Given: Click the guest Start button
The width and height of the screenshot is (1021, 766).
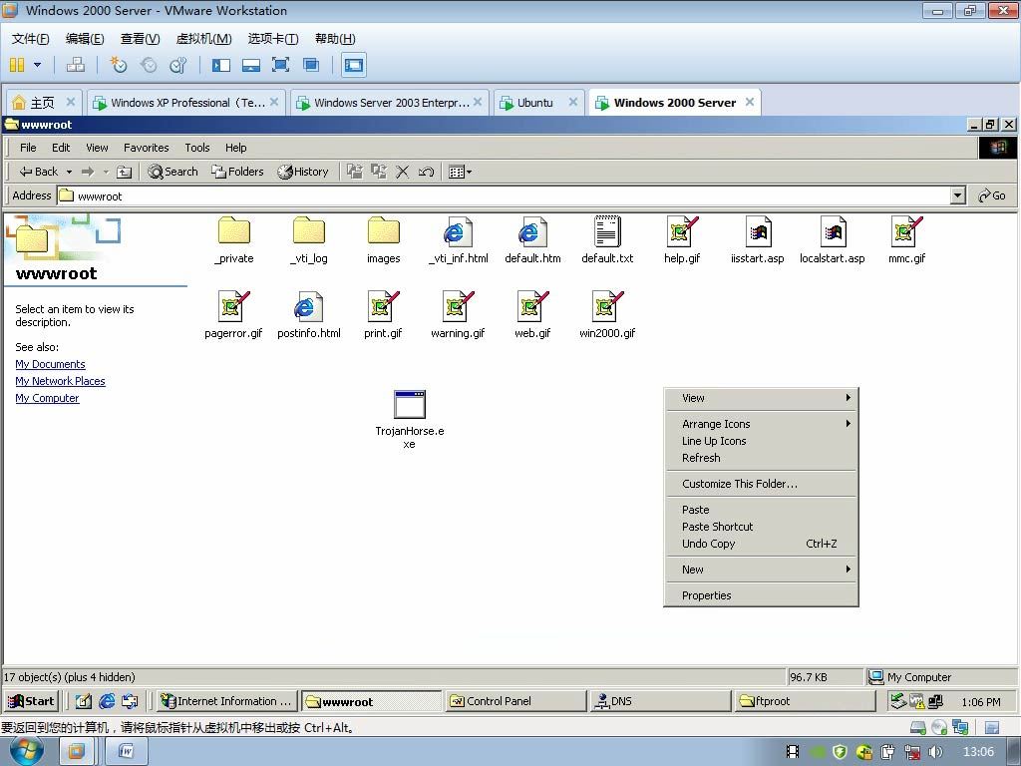Looking at the screenshot, I should pos(31,701).
